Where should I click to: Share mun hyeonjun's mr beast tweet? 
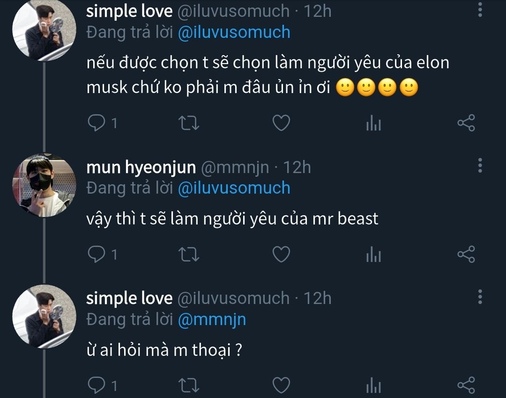pyautogui.click(x=466, y=254)
